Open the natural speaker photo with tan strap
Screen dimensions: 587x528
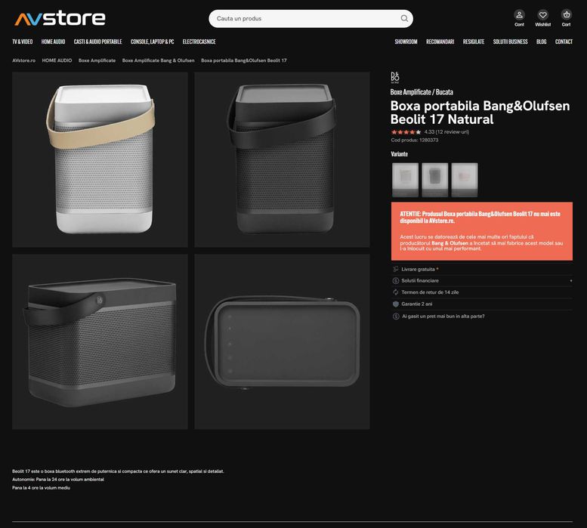pos(100,159)
